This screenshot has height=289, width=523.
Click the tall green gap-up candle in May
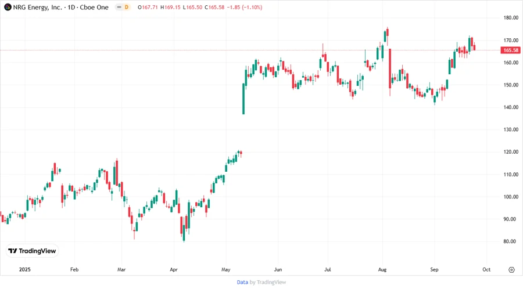tap(243, 99)
